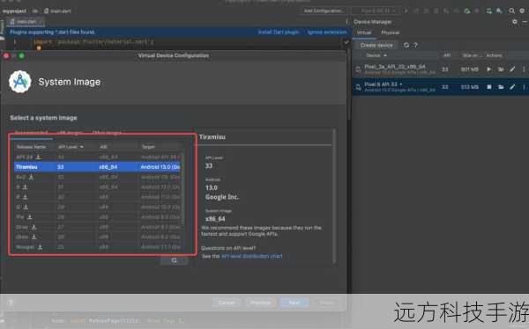The height and width of the screenshot is (329, 529).
Task: Open help in Virtual Device Configuration dialog
Action: tap(11, 303)
